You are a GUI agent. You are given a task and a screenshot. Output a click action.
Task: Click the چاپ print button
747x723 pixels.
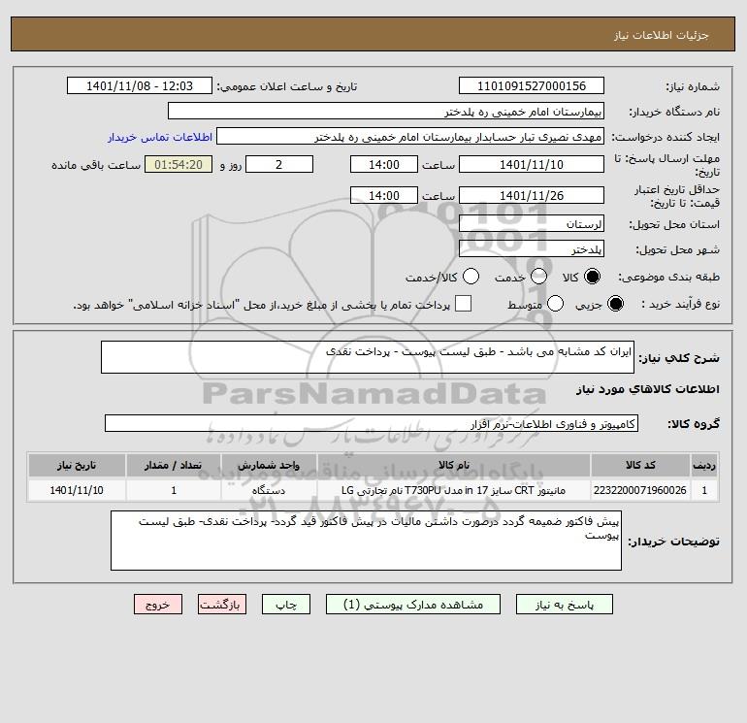286,605
